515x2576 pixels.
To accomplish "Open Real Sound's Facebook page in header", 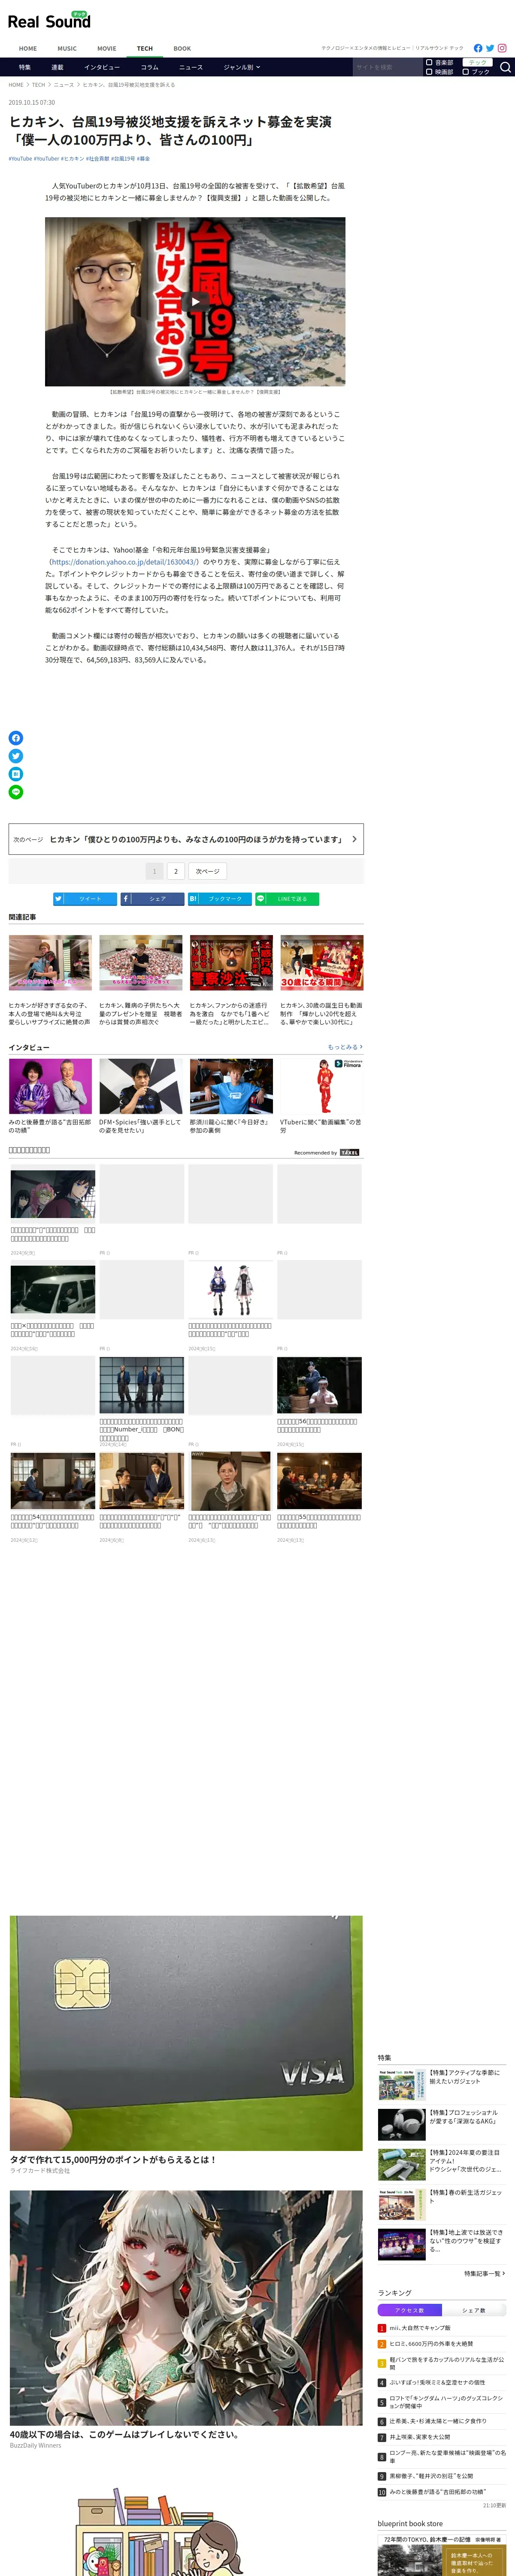I will point(478,48).
